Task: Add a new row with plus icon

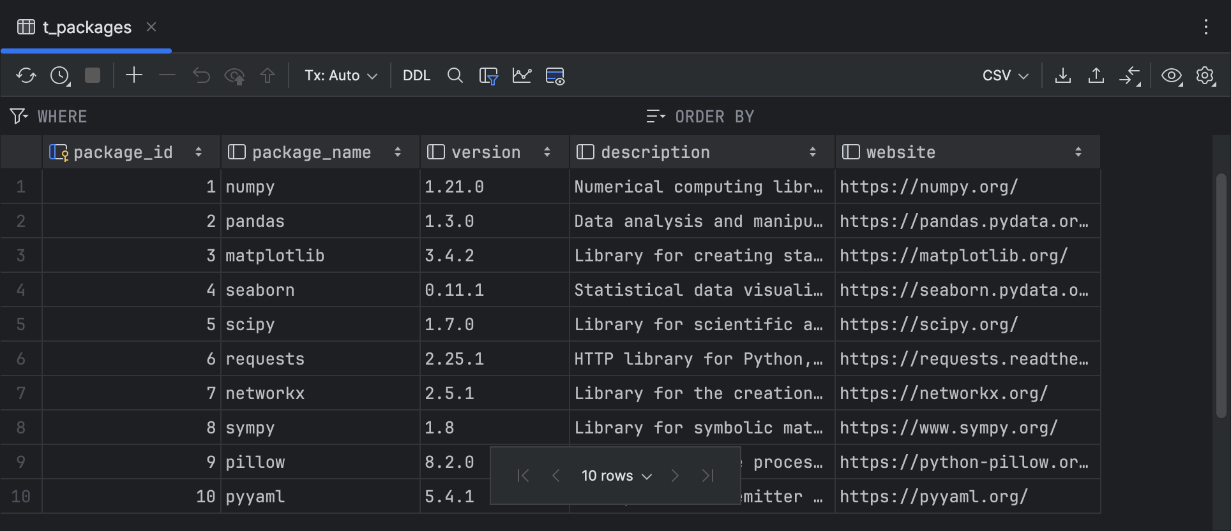Action: pos(134,75)
